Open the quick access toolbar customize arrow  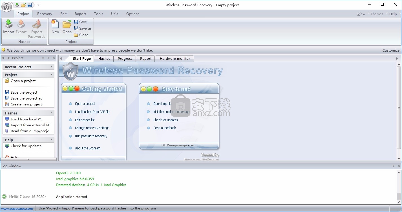(38, 5)
